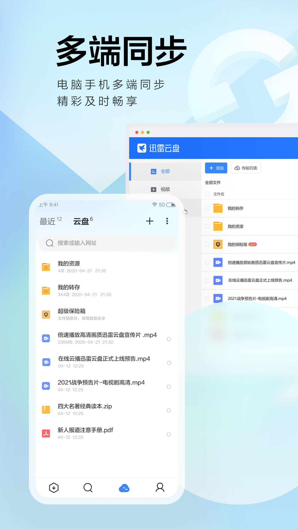Open 四大名著经典读本.zip file name
The width and height of the screenshot is (298, 530).
click(85, 406)
